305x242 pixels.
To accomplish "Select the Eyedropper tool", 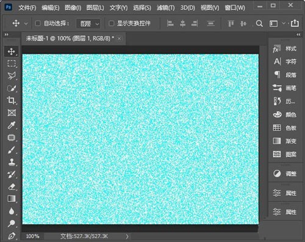I will [x=12, y=125].
